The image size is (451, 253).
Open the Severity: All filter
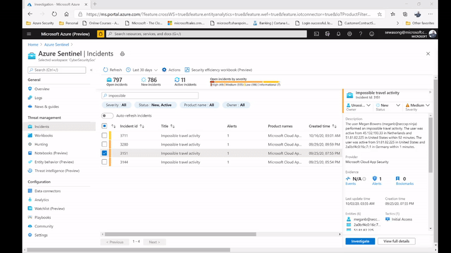click(x=116, y=105)
